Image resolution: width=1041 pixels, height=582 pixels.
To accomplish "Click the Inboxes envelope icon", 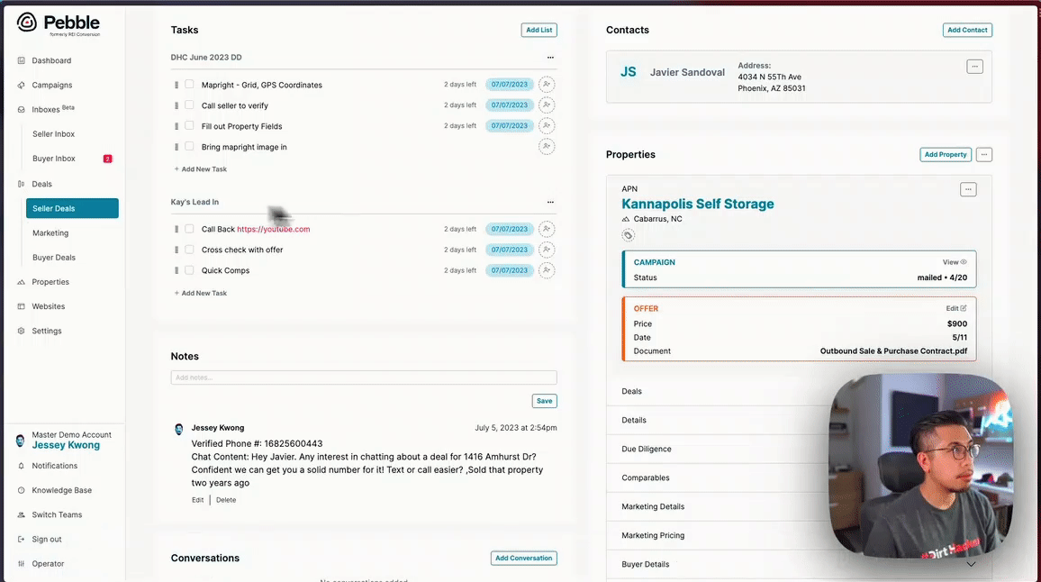I will [22, 110].
